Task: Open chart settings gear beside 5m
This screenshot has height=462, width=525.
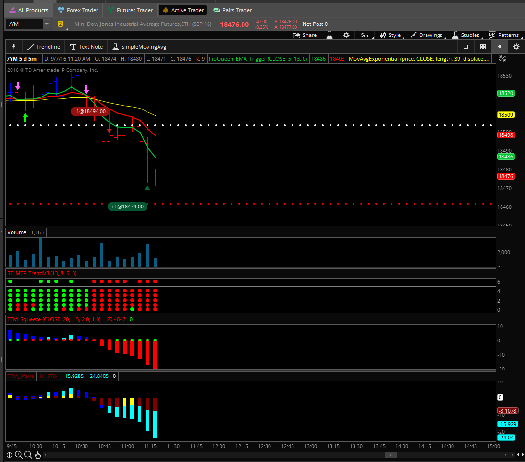Action: 346,35
